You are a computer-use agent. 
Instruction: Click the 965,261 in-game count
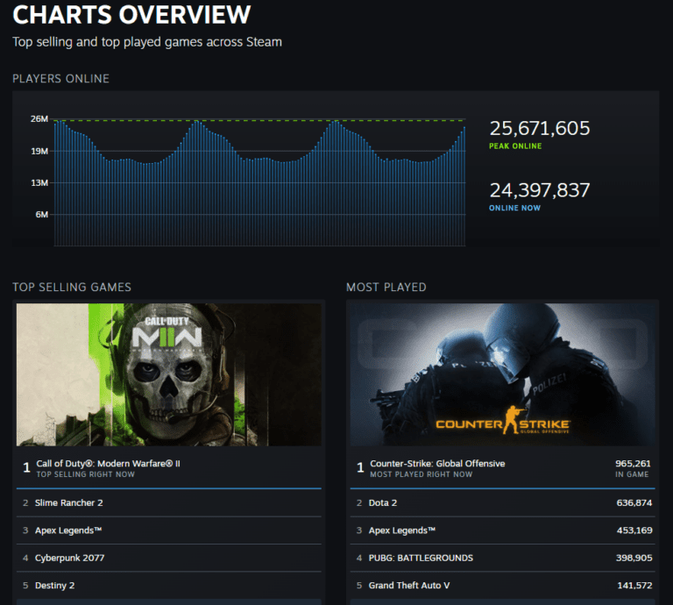(633, 464)
